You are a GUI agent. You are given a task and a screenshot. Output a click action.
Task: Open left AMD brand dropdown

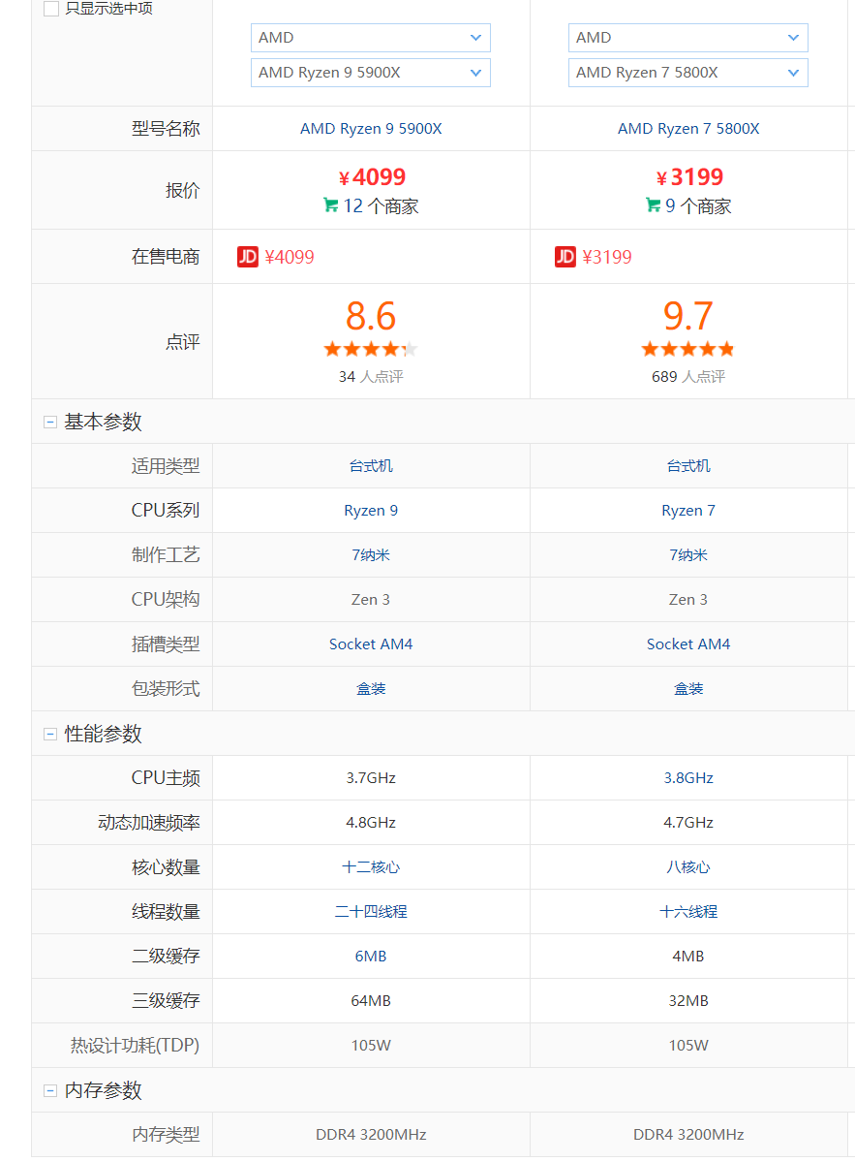tap(370, 38)
